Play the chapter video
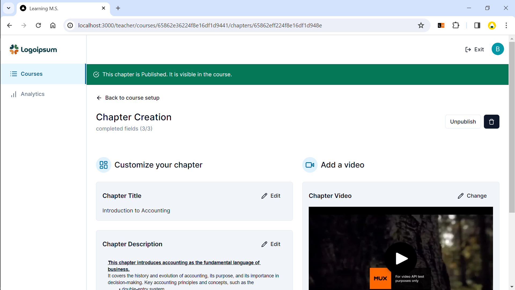 click(x=401, y=259)
